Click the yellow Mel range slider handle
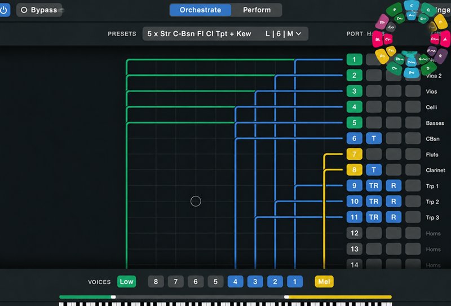Image resolution: width=451 pixels, height=306 pixels. (x=286, y=297)
